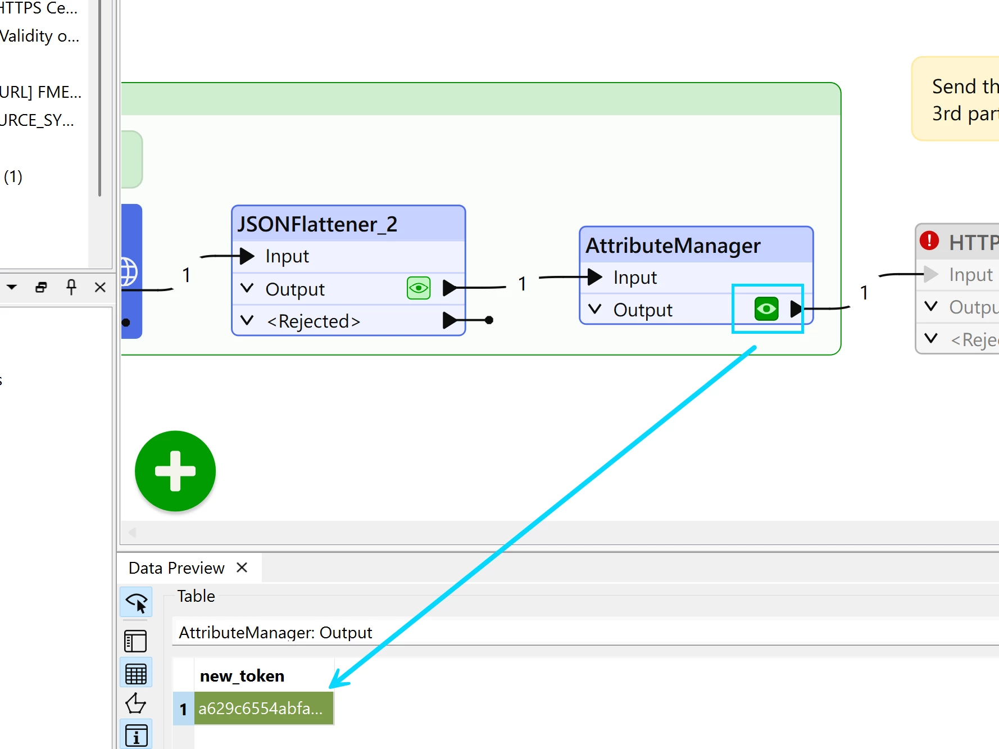This screenshot has height=749, width=999.
Task: Click the AttributeManager: Output table label
Action: pyautogui.click(x=275, y=633)
